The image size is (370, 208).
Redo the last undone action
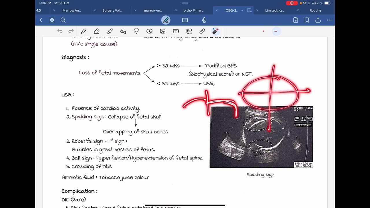coord(71,31)
